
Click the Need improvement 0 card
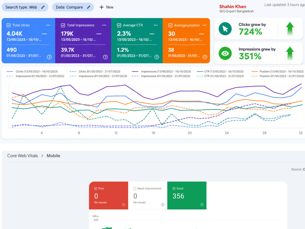coord(148,195)
